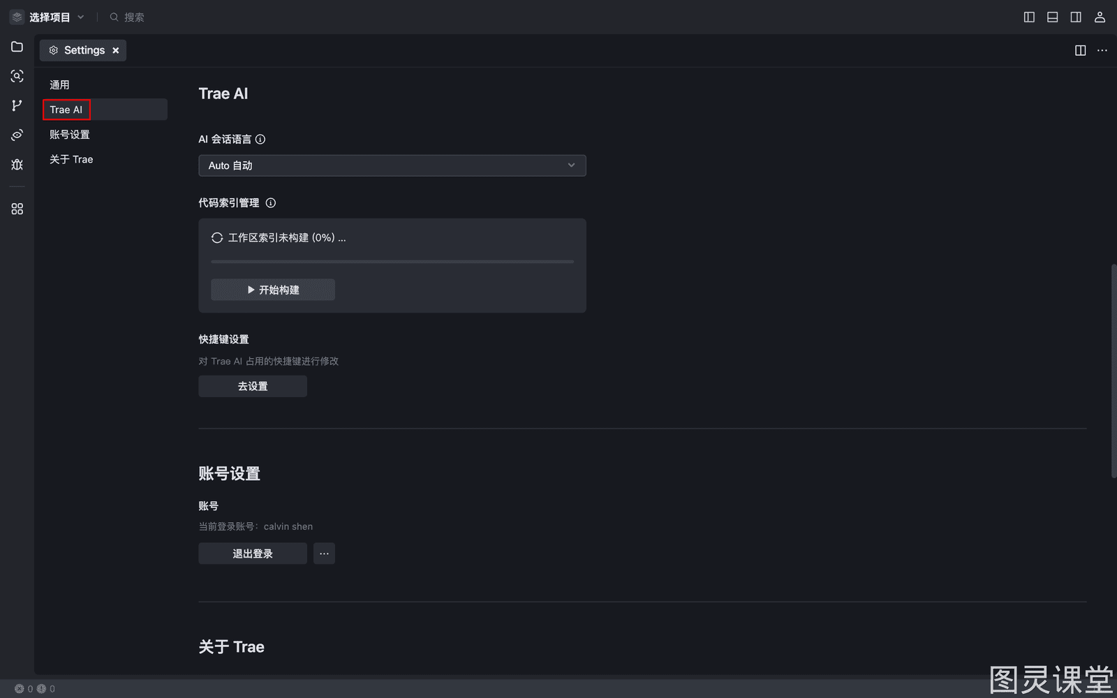Screen dimensions: 1117x698
Task: Open the editor more actions ellipsis
Action: (1102, 50)
